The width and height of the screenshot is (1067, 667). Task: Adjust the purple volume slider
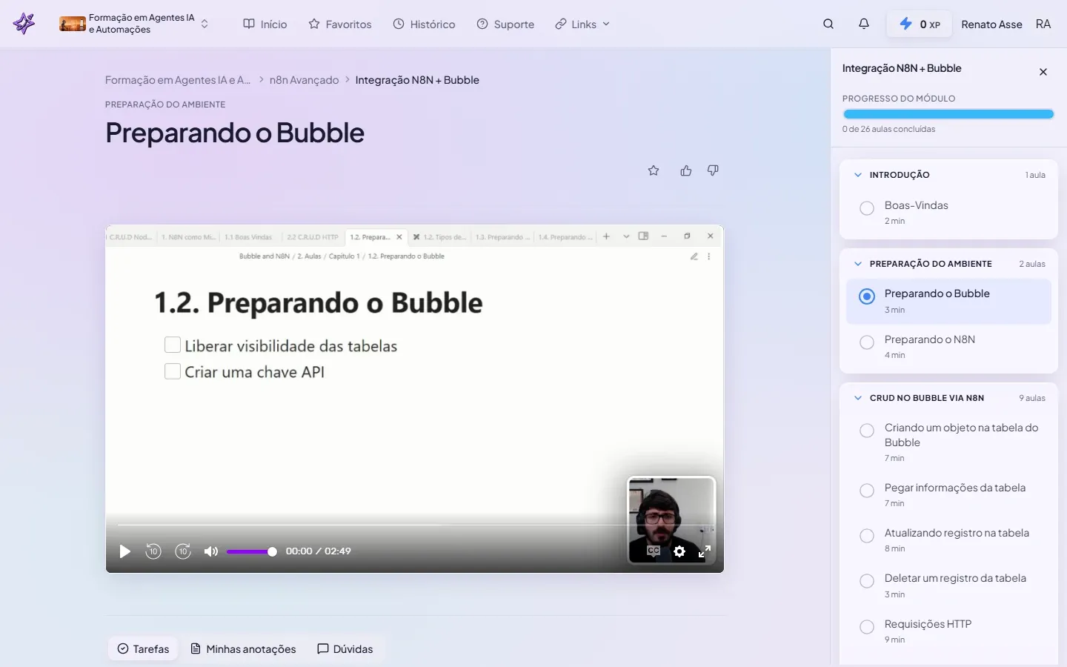pos(251,551)
